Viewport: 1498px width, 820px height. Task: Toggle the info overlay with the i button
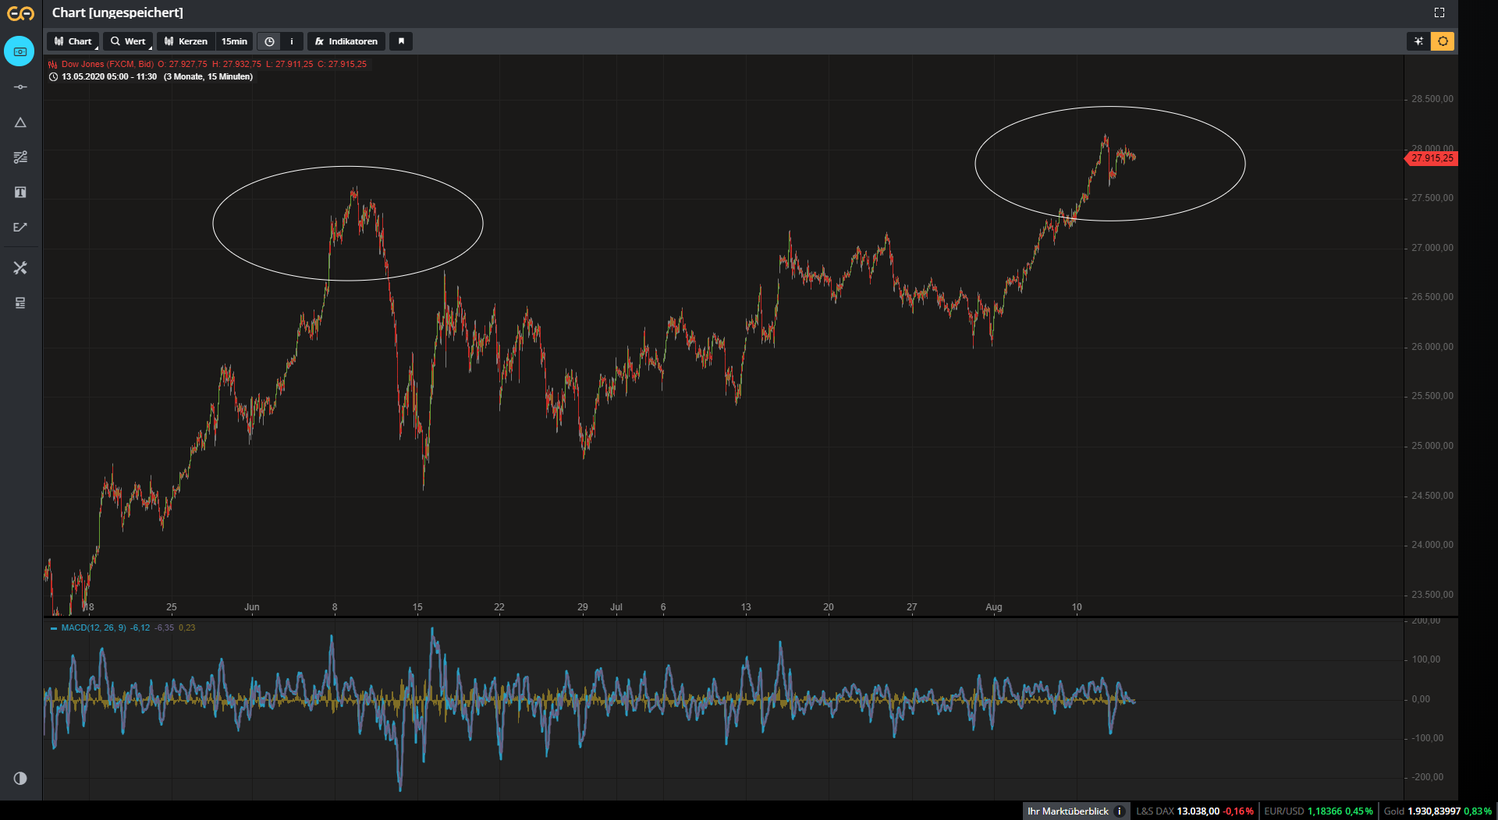click(x=291, y=41)
